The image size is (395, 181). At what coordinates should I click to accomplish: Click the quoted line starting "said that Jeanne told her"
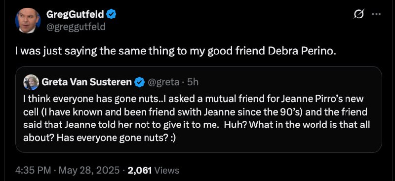(x=197, y=125)
